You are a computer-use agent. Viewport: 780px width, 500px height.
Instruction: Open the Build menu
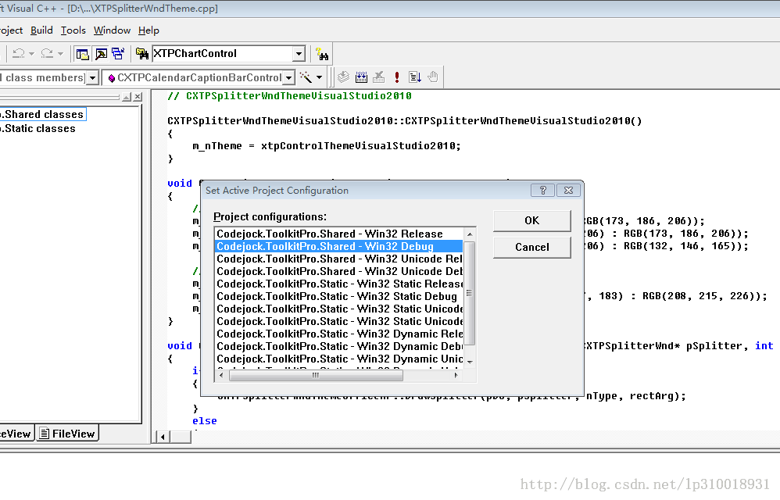click(41, 30)
